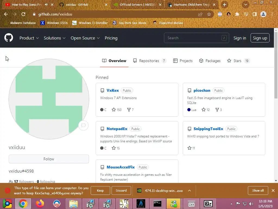Click the fork count on picochan card
The height and width of the screenshot is (209, 278).
pyautogui.click(x=219, y=110)
